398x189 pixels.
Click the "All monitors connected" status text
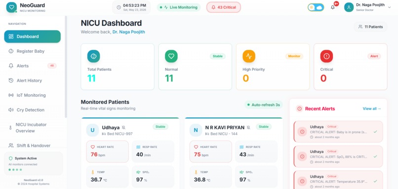coord(23,164)
